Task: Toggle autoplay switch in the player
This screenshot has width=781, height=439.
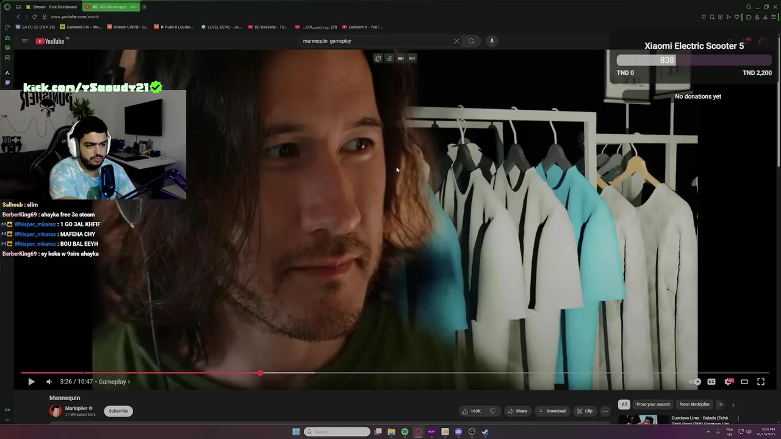Action: (695, 382)
